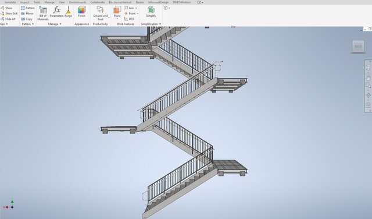Open the Electromechanical tab
This screenshot has height=219, width=372.
pos(120,2)
